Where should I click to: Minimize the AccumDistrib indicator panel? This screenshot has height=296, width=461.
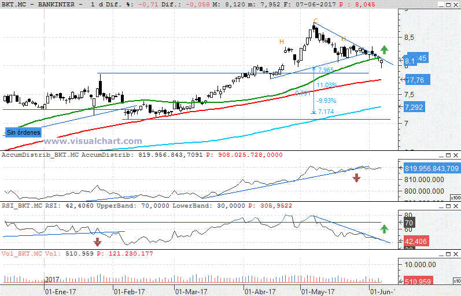tap(441, 156)
